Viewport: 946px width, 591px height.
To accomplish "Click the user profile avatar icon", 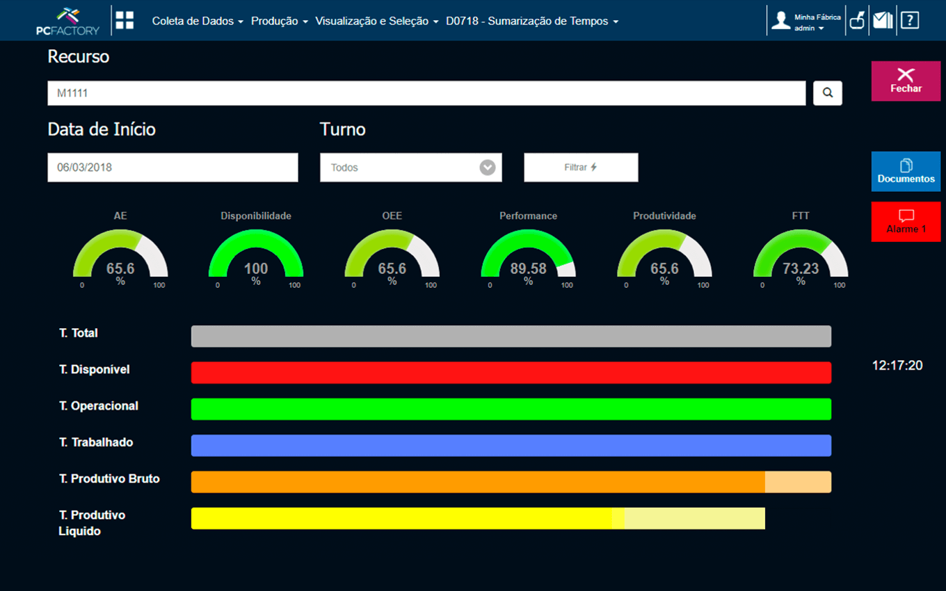I will [x=781, y=20].
